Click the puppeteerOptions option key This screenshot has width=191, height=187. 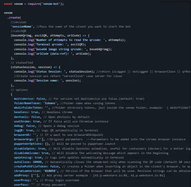[28, 144]
